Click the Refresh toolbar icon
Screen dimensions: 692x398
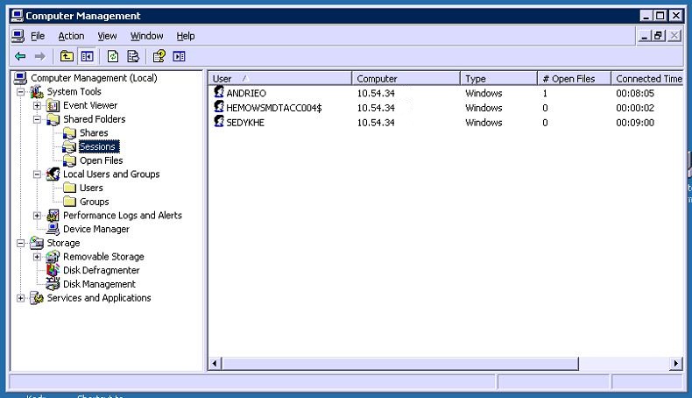pos(113,56)
